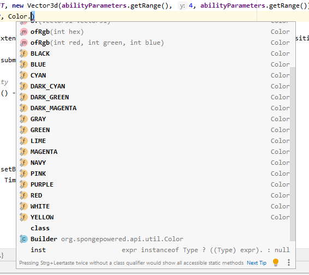Click method icon beside three-argument ofRgb
The height and width of the screenshot is (275, 309).
pyautogui.click(x=23, y=43)
